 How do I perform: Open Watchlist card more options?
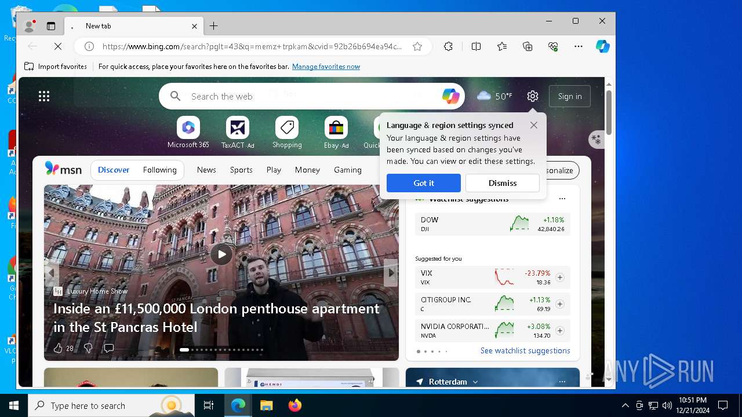[x=562, y=199]
